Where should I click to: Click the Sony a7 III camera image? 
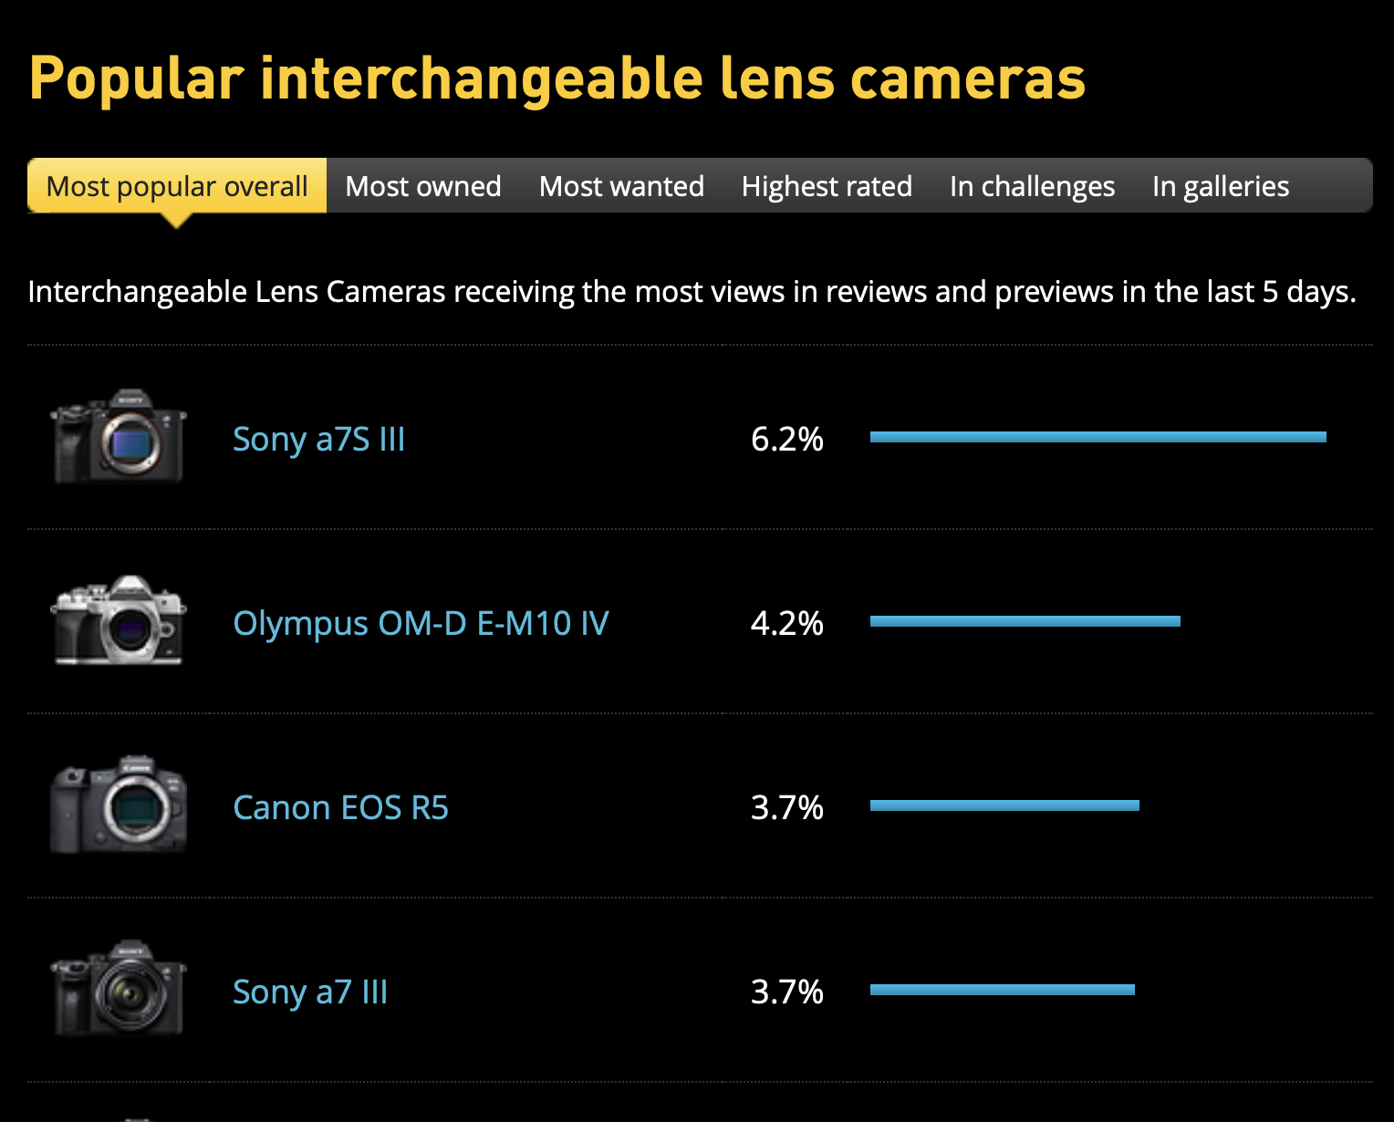click(x=119, y=991)
